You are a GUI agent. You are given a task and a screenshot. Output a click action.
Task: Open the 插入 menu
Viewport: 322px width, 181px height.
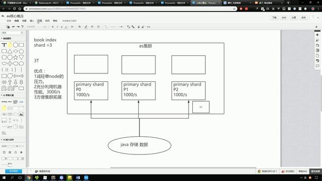pos(32,21)
